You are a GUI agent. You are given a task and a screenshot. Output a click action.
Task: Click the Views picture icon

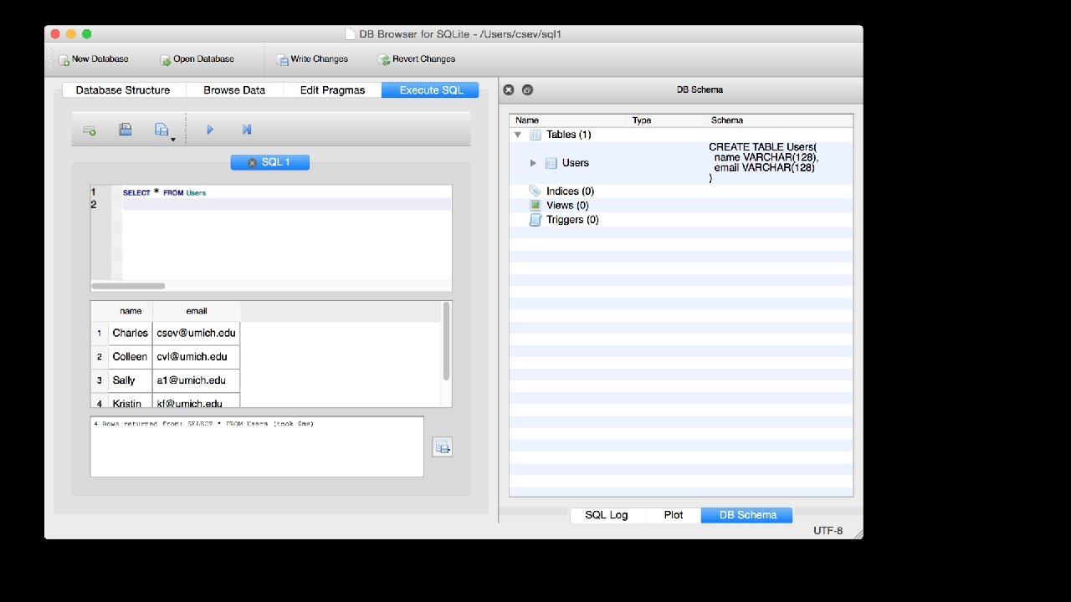[535, 206]
